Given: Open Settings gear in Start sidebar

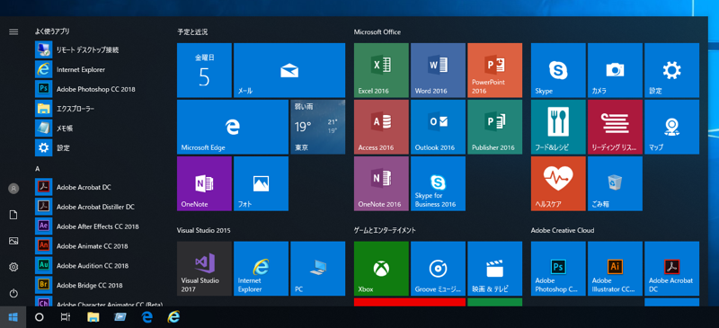Looking at the screenshot, I should pyautogui.click(x=13, y=267).
